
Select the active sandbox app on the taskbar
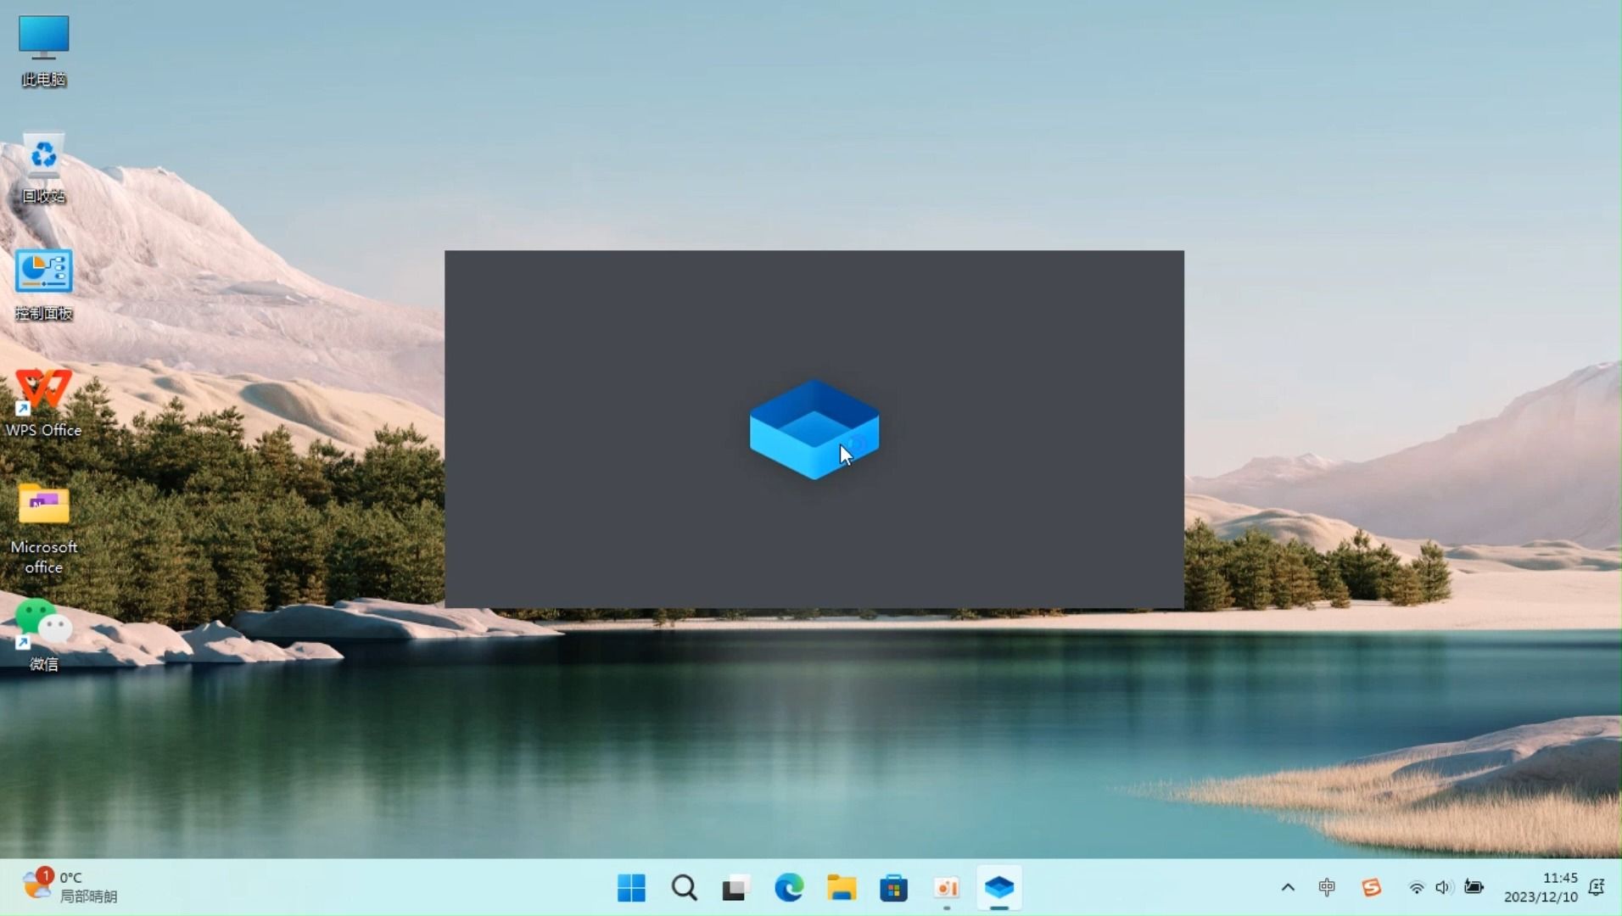tap(999, 888)
